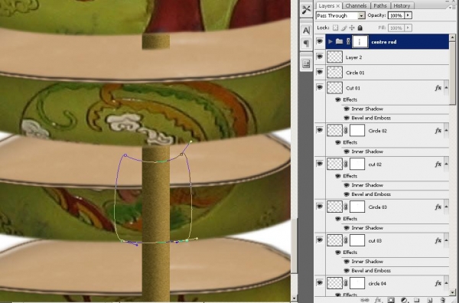Click mask link icon on circle 04
This screenshot has width=459, height=303.
point(346,283)
